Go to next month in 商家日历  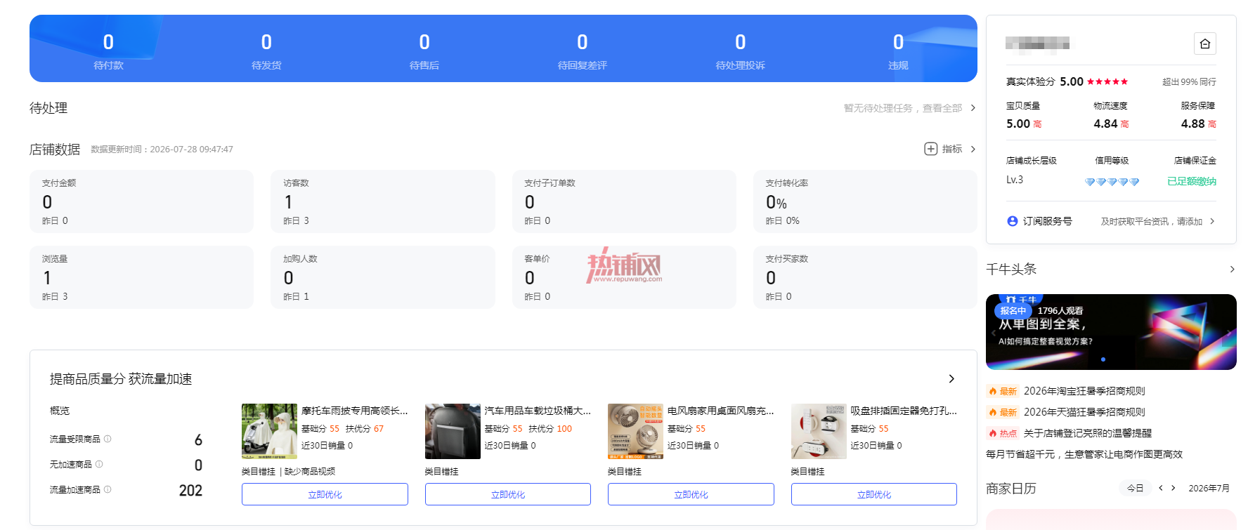1173,488
